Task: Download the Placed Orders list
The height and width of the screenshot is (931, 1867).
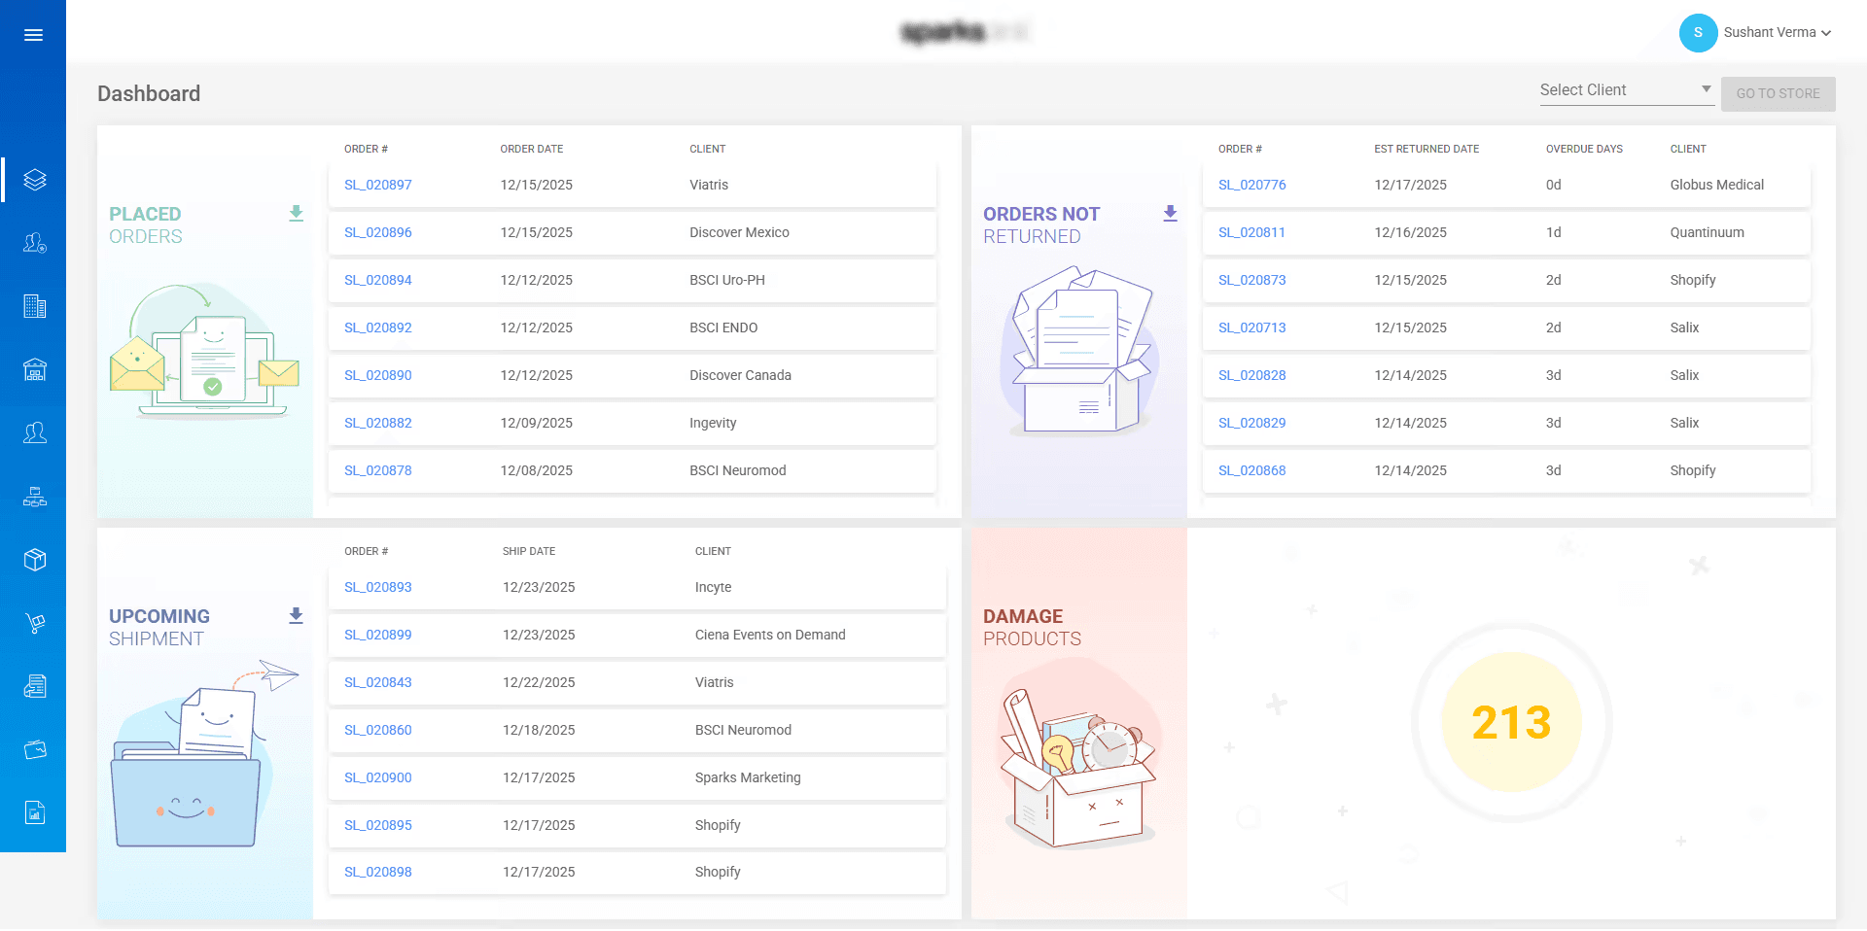Action: coord(296,214)
